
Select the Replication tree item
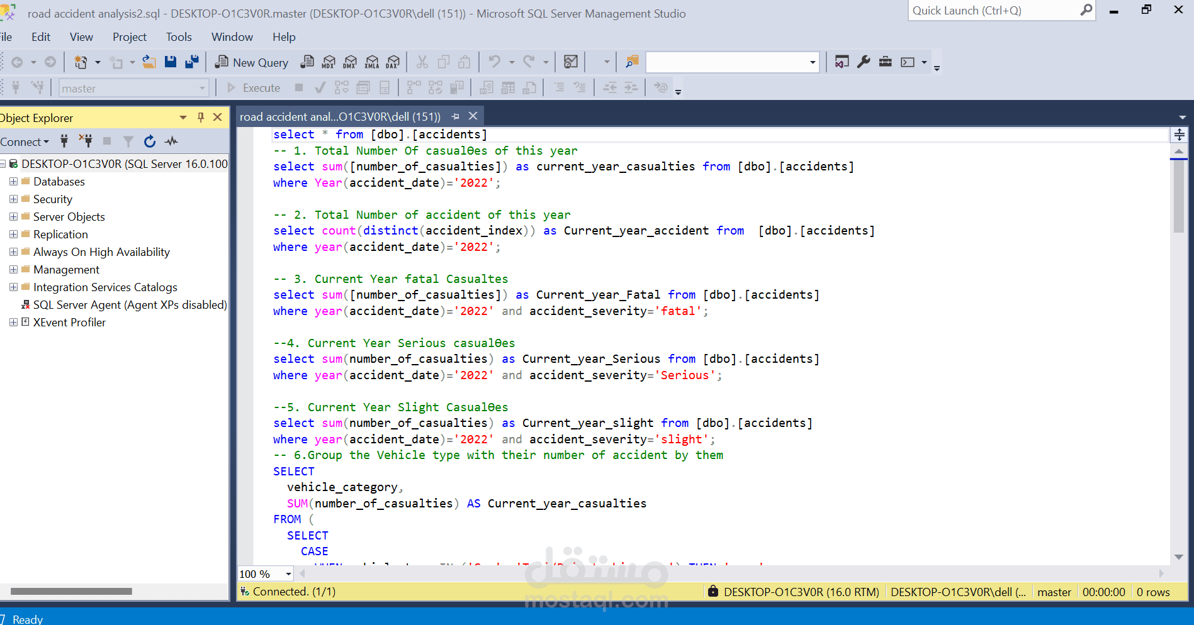[60, 235]
